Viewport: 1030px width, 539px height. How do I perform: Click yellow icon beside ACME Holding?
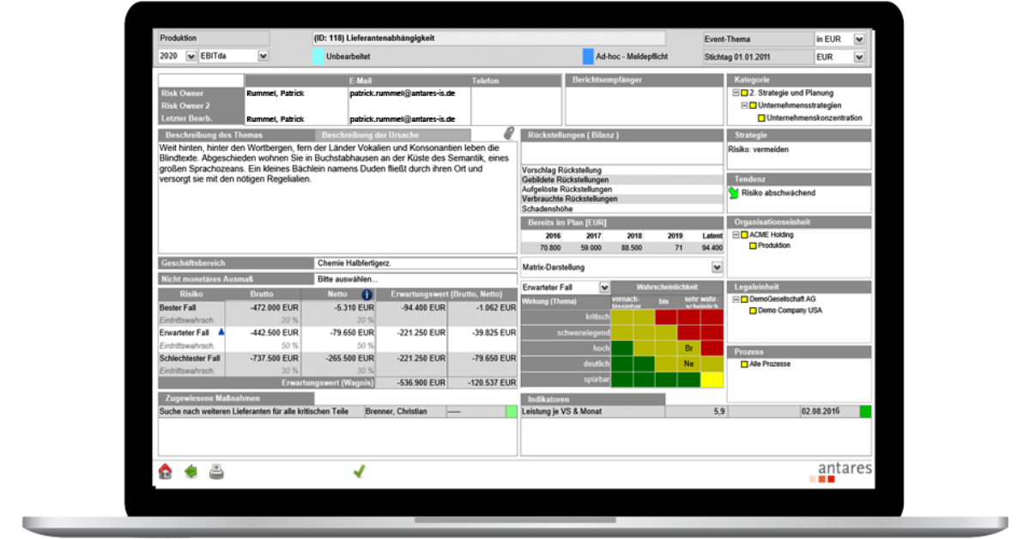coord(745,234)
